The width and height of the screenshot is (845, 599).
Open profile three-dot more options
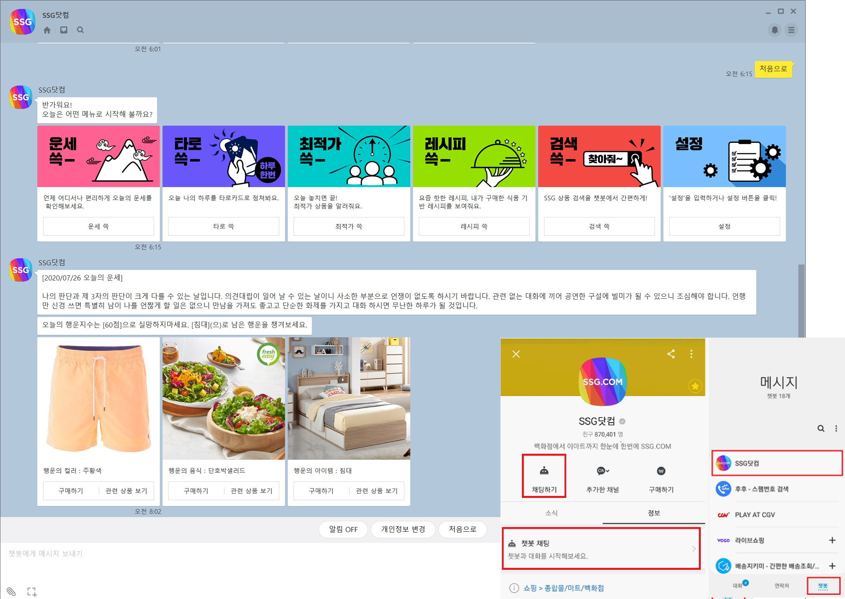pos(691,354)
